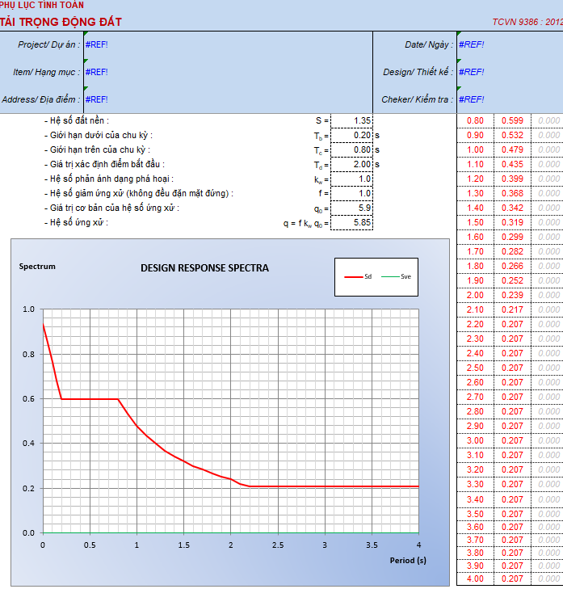Select the period 3.00 cell in table

(x=475, y=440)
